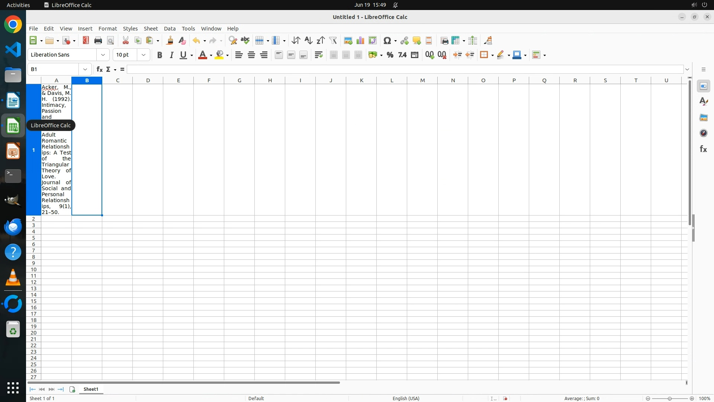Open the Data menu
This screenshot has width=714, height=402.
point(170,29)
